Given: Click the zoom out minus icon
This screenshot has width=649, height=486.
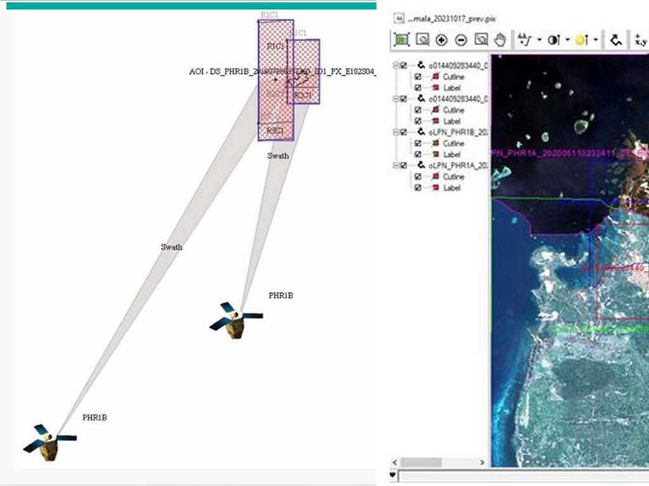Looking at the screenshot, I should pos(461,40).
